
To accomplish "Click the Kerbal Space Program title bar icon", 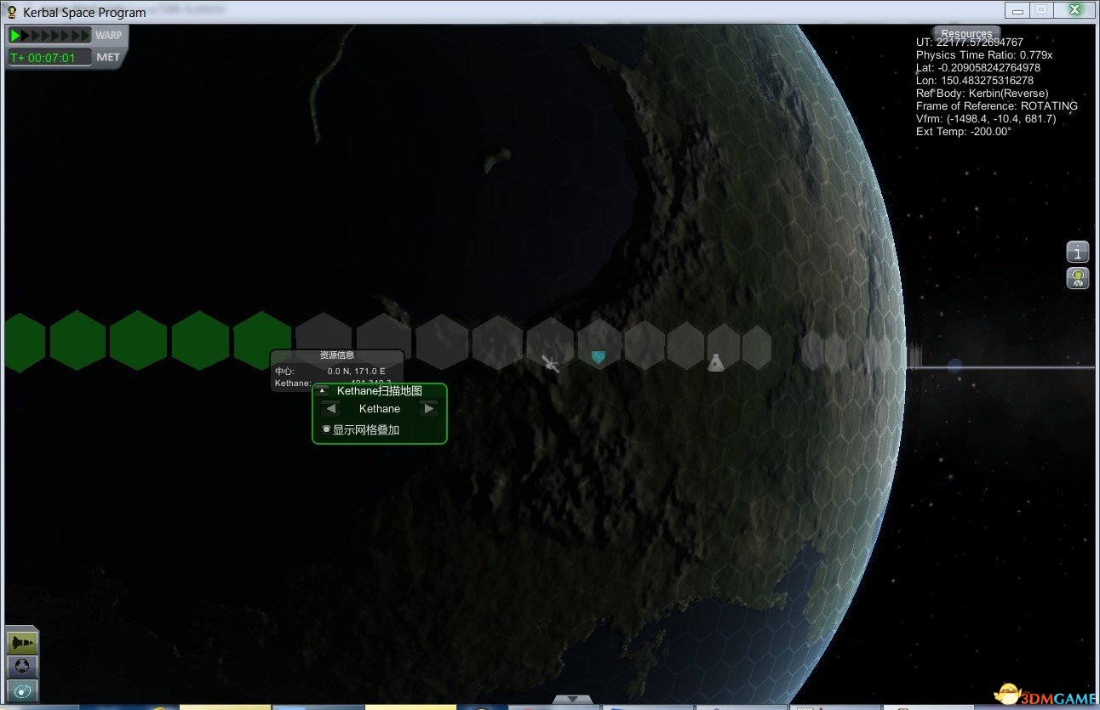I will point(12,12).
